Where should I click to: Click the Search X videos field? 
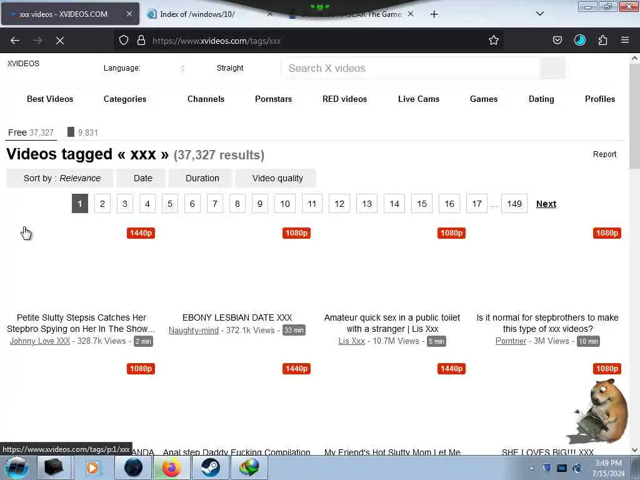(x=410, y=68)
